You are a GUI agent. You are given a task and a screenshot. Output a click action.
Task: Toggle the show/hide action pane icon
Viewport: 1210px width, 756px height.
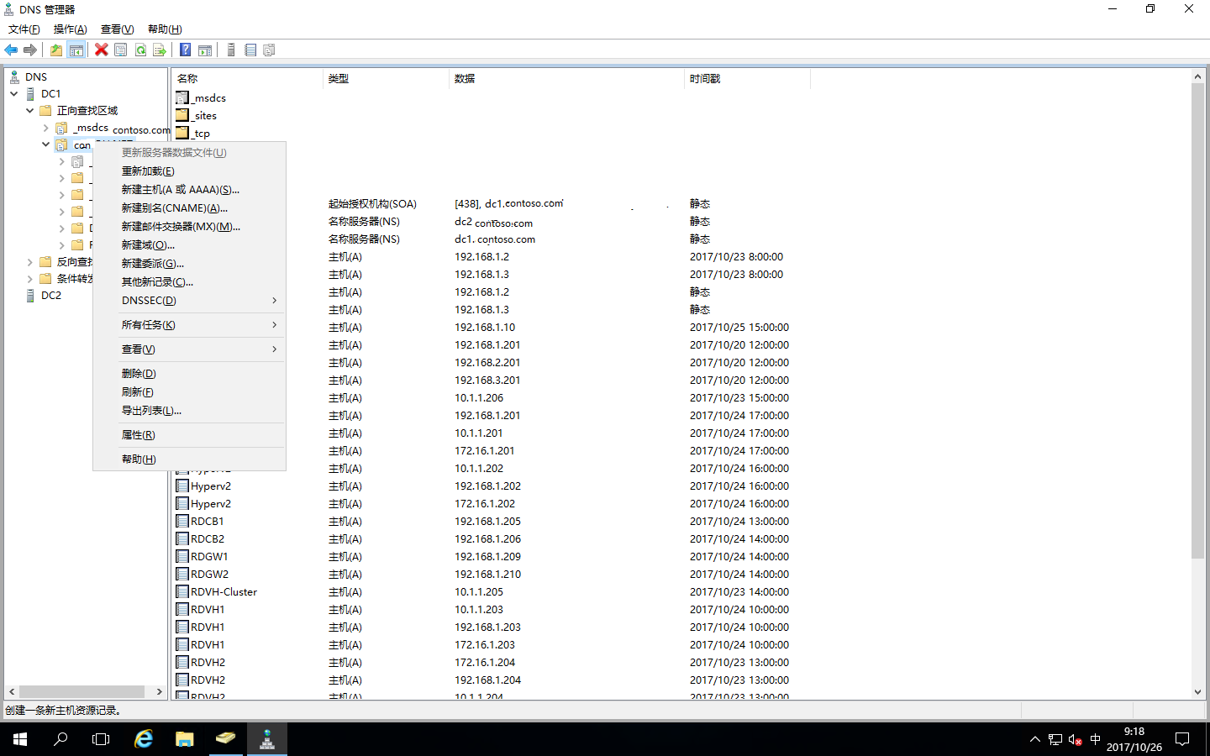[205, 50]
